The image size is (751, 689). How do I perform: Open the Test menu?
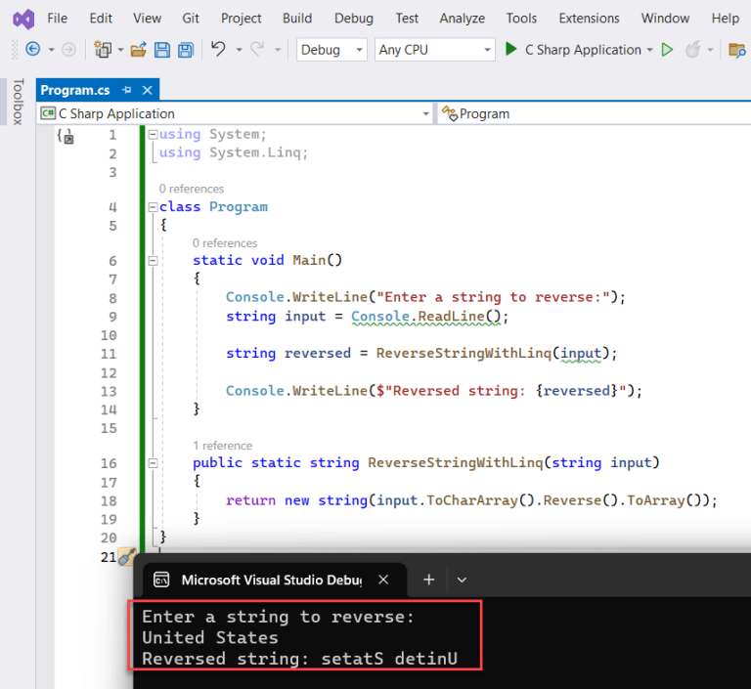click(x=407, y=19)
